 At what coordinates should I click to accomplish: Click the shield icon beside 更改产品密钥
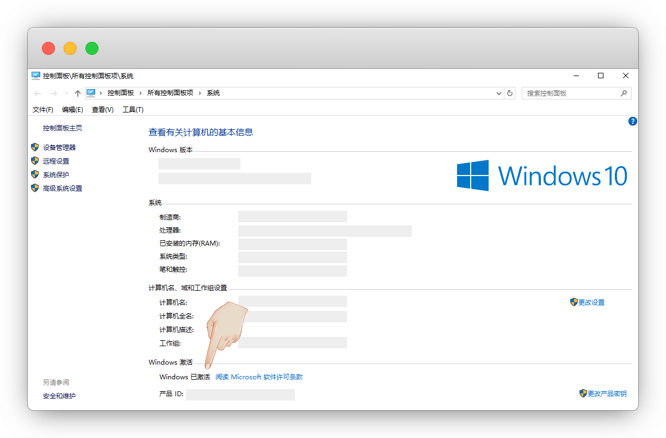point(583,393)
